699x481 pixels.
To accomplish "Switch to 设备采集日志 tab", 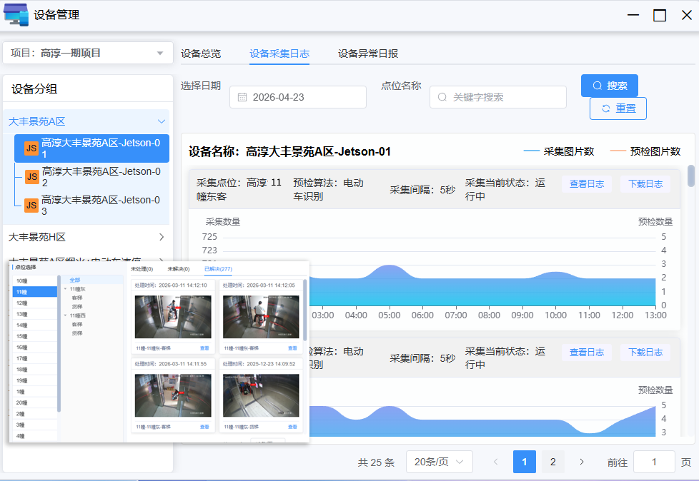I will [x=279, y=54].
